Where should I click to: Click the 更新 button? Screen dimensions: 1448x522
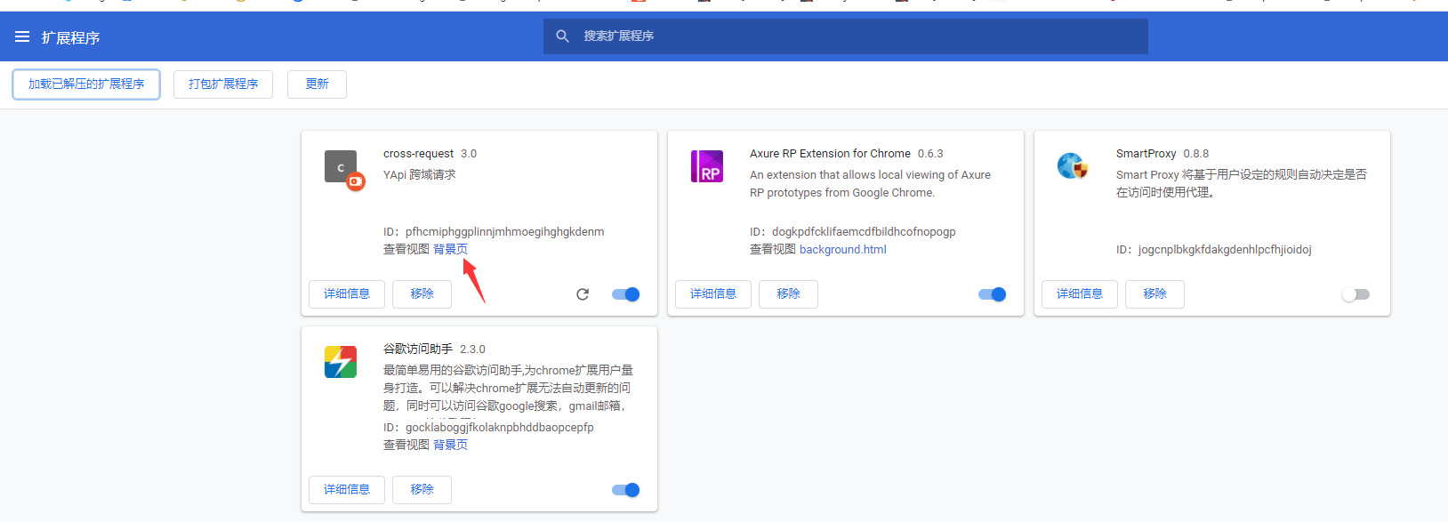click(x=317, y=84)
